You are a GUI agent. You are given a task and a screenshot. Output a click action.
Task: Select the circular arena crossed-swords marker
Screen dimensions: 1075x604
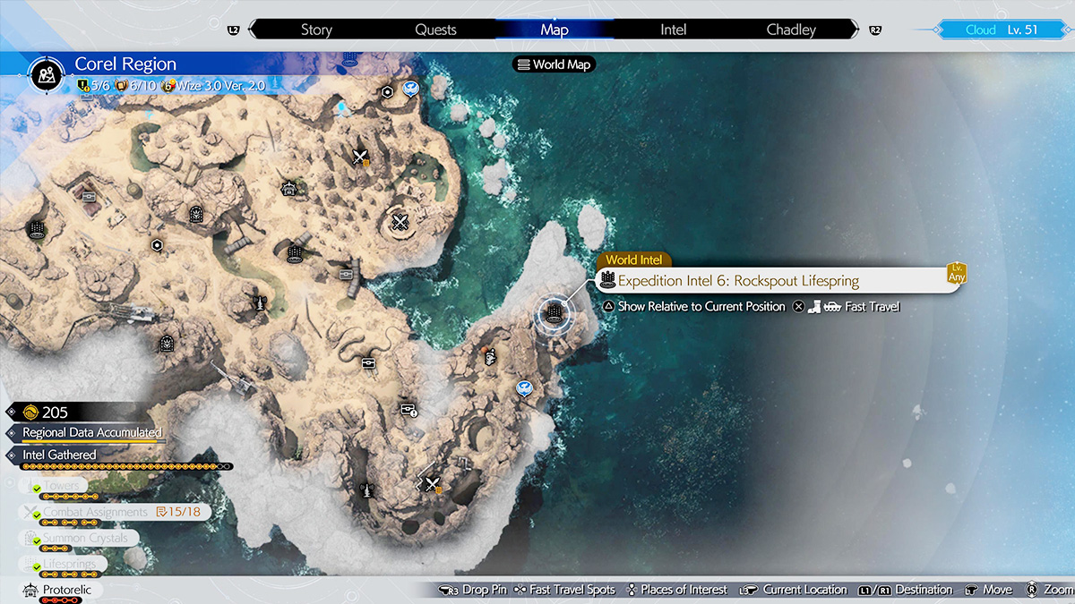400,222
